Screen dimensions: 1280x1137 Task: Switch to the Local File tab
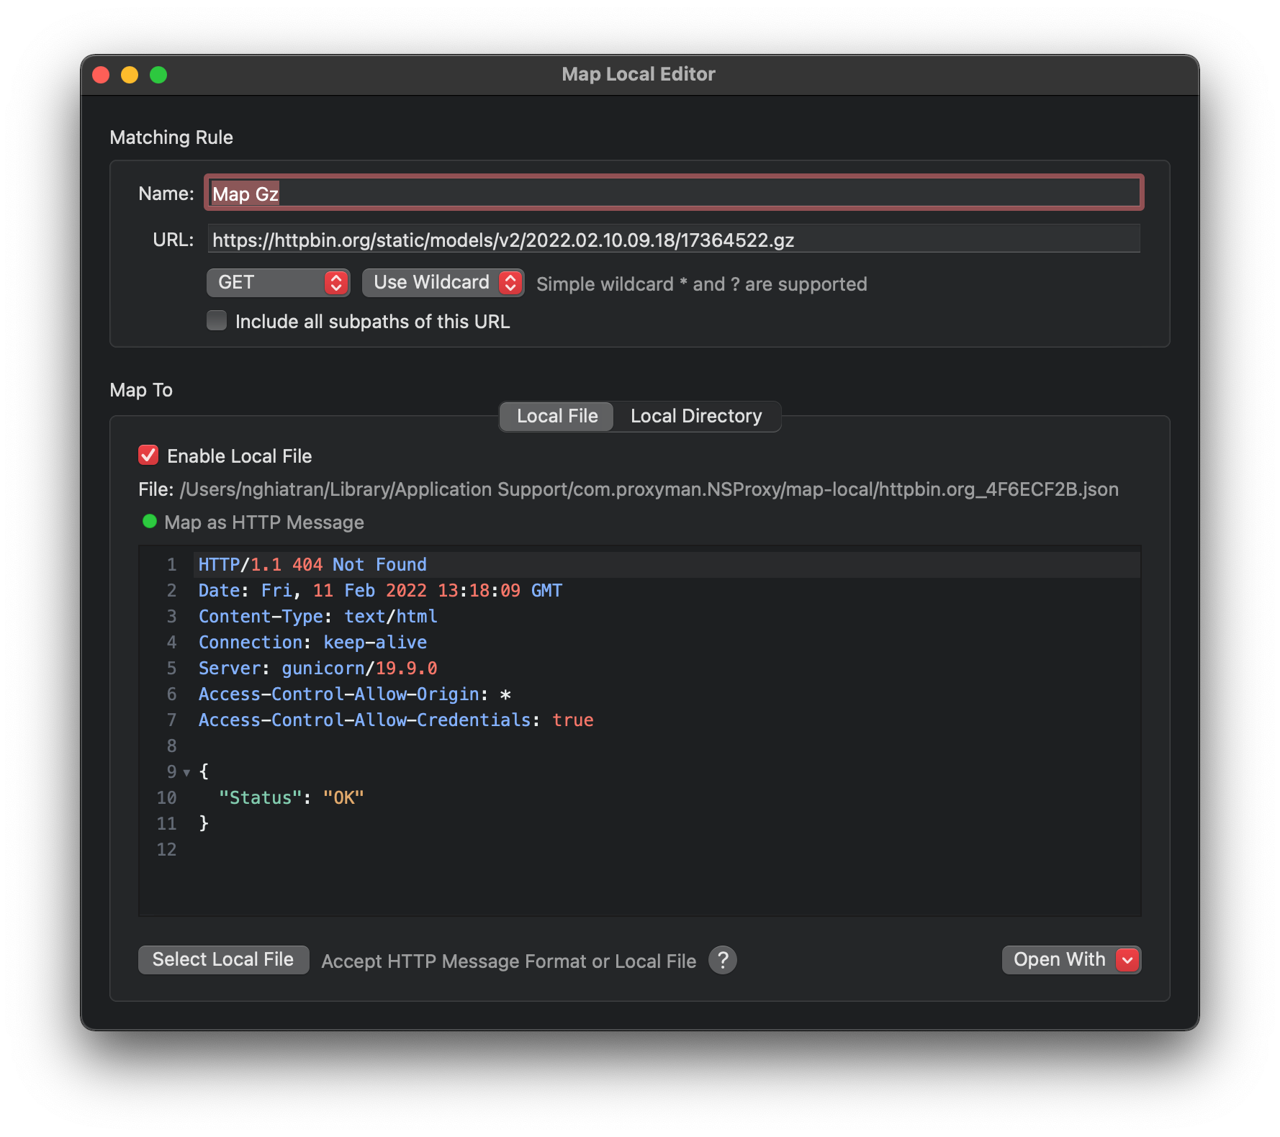[x=557, y=417]
